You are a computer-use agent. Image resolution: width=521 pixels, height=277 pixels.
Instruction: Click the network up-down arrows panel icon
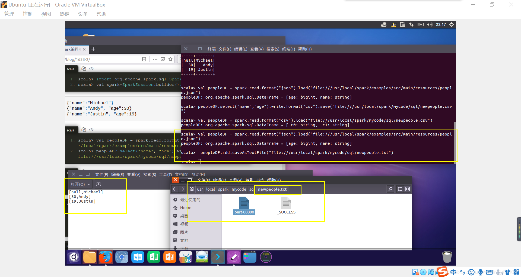411,24
